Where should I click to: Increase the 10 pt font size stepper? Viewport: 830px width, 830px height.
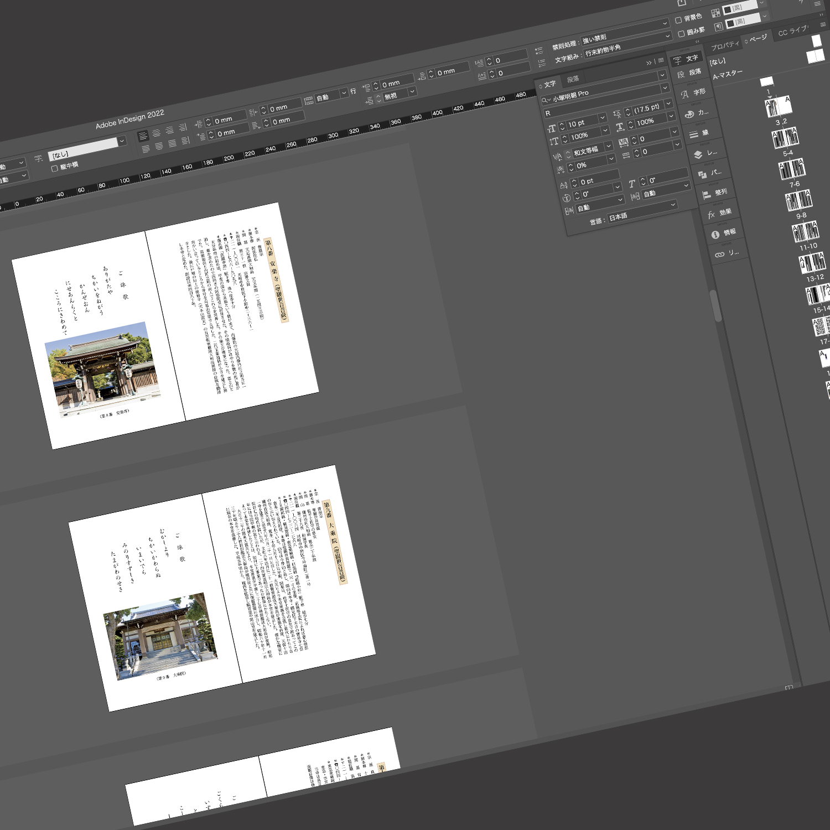point(561,124)
